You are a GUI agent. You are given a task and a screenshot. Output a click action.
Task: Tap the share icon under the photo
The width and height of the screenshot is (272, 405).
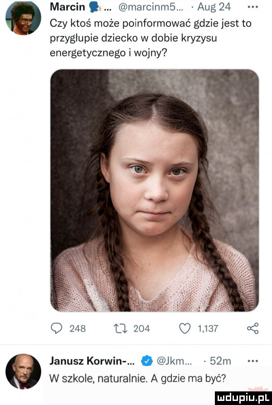[x=253, y=328]
